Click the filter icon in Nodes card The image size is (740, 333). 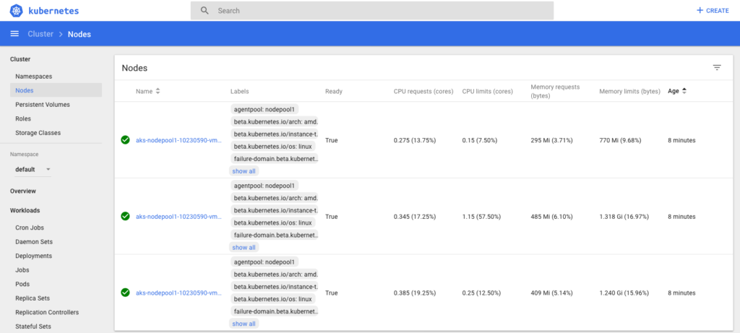tap(717, 67)
